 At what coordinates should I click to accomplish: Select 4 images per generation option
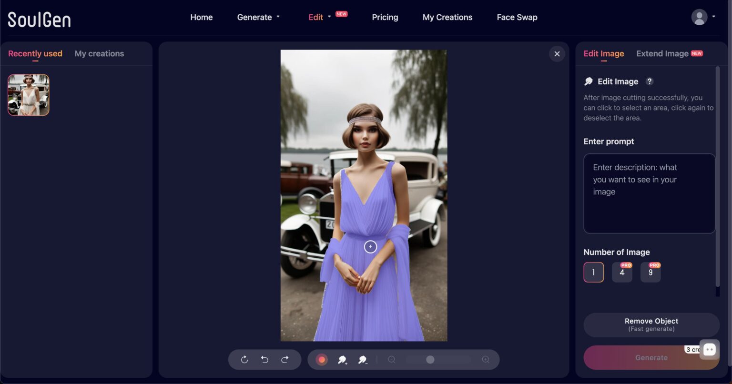click(622, 272)
